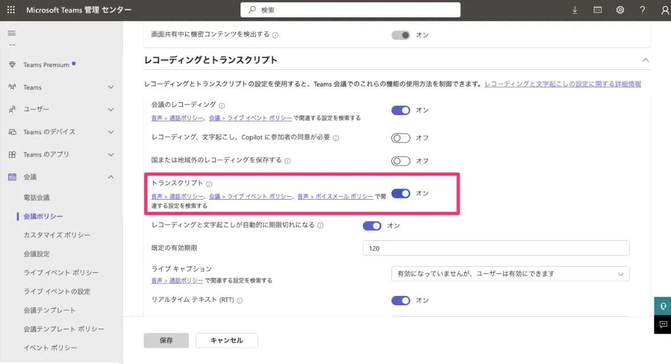Open the downloads icon in the top bar
Image resolution: width=671 pixels, height=364 pixels.
(574, 10)
